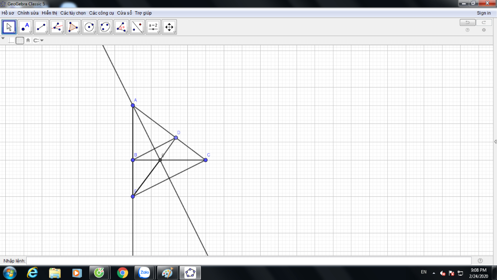Click GeoGebra taskbar icon
Screen dimensions: 497x280
[190, 273]
